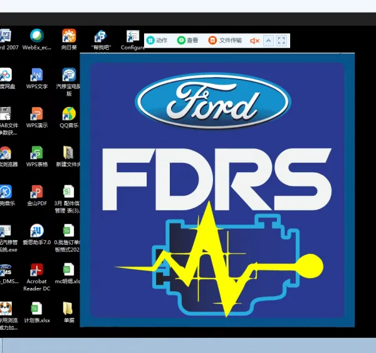This screenshot has width=376, height=353.
Task: Launch the WPS文字 shortcut
Action: tap(37, 79)
